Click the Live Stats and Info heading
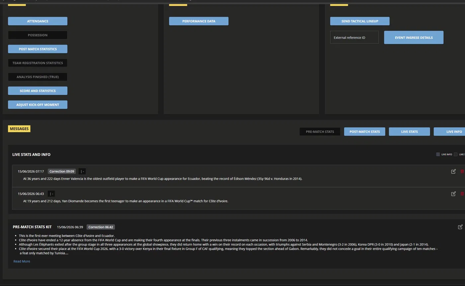The width and height of the screenshot is (465, 286). pyautogui.click(x=31, y=155)
